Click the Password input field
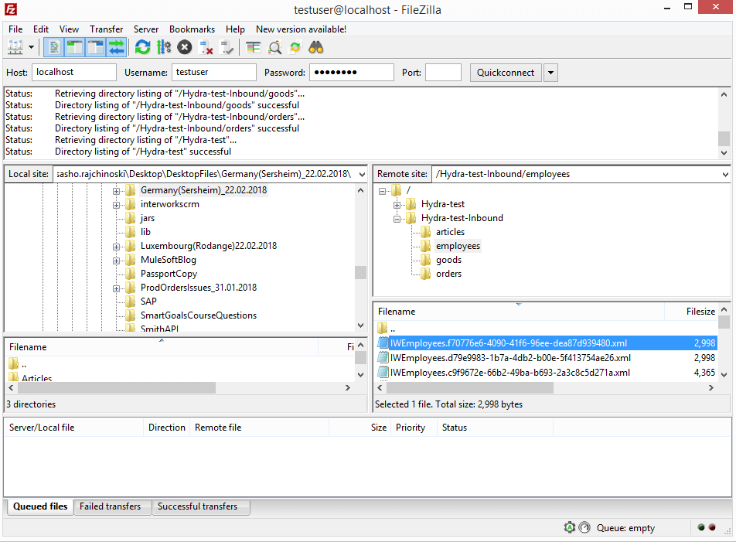 [x=352, y=72]
